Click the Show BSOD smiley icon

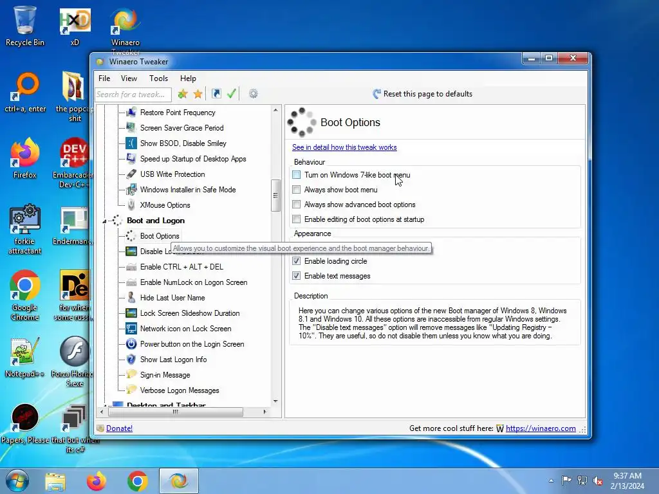tap(131, 143)
